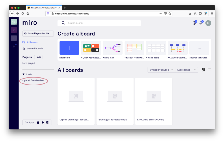Switch to the GD team workspace
The width and height of the screenshot is (224, 142).
coord(14,22)
